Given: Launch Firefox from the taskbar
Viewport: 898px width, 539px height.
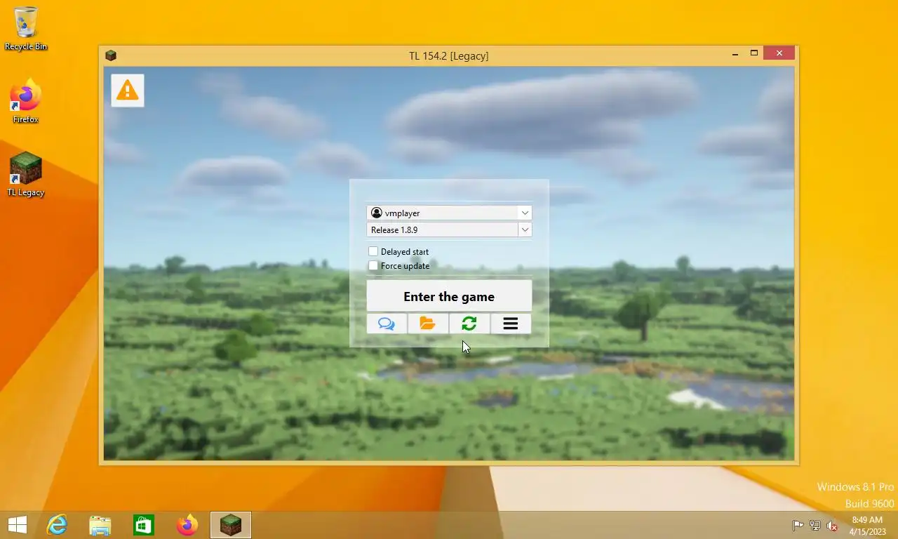Looking at the screenshot, I should [187, 525].
